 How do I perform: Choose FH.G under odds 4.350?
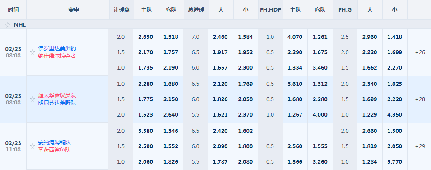pos(394,115)
